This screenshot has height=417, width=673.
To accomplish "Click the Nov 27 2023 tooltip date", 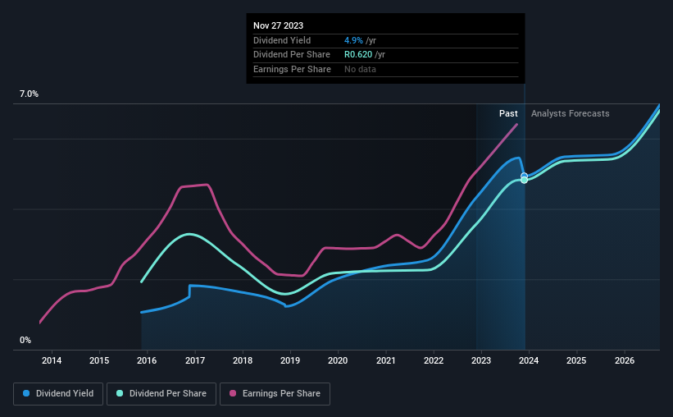I will pos(278,25).
